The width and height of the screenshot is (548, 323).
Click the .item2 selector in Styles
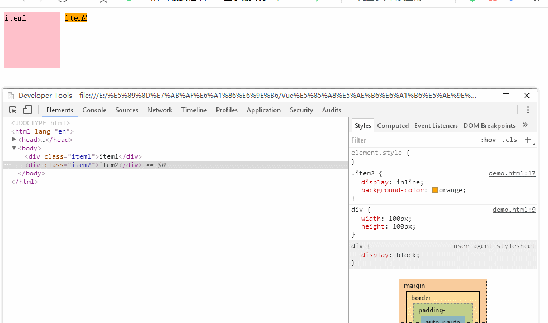(x=363, y=173)
